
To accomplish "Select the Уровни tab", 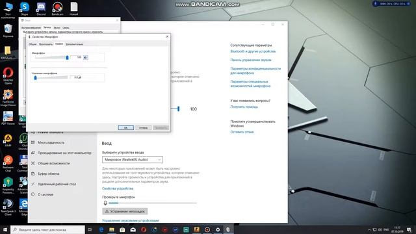I will point(59,44).
